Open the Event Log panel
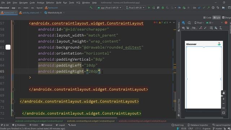Image resolution: width=231 pixels, height=130 pixels. [x=178, y=125]
